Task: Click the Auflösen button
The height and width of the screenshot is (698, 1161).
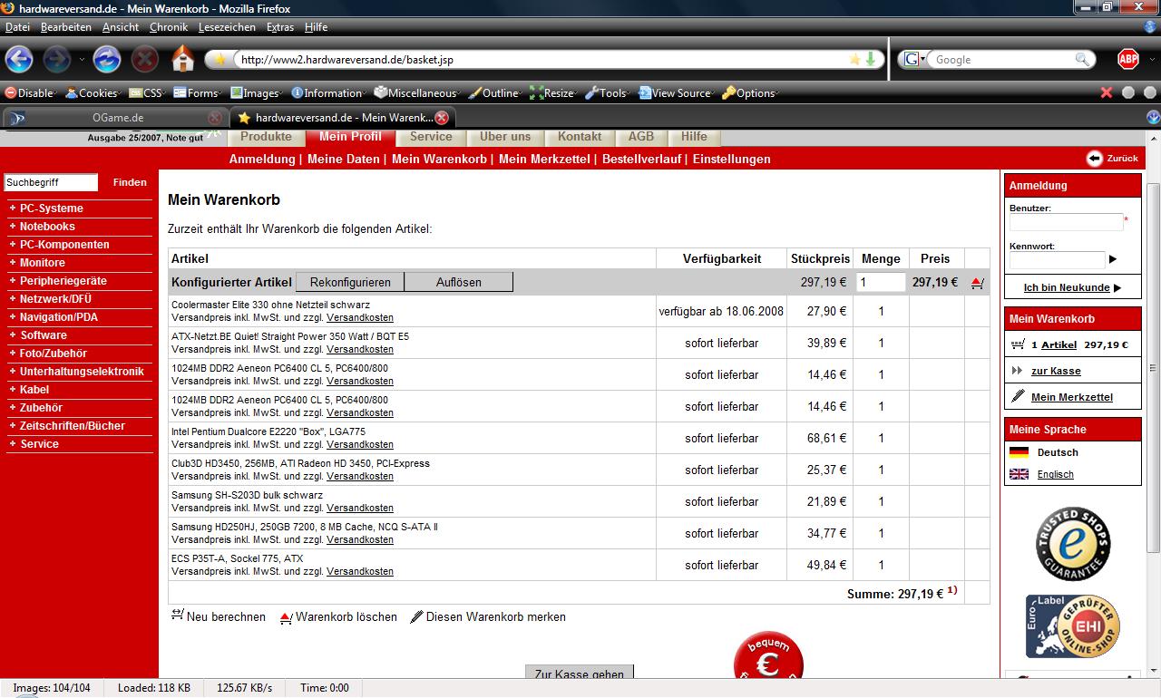Action: click(x=459, y=282)
